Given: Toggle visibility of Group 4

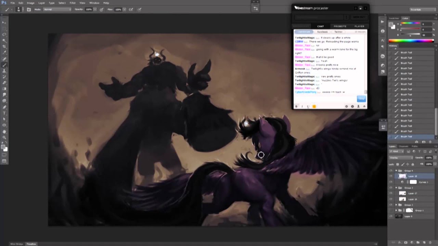Looking at the screenshot, I should 391,170.
